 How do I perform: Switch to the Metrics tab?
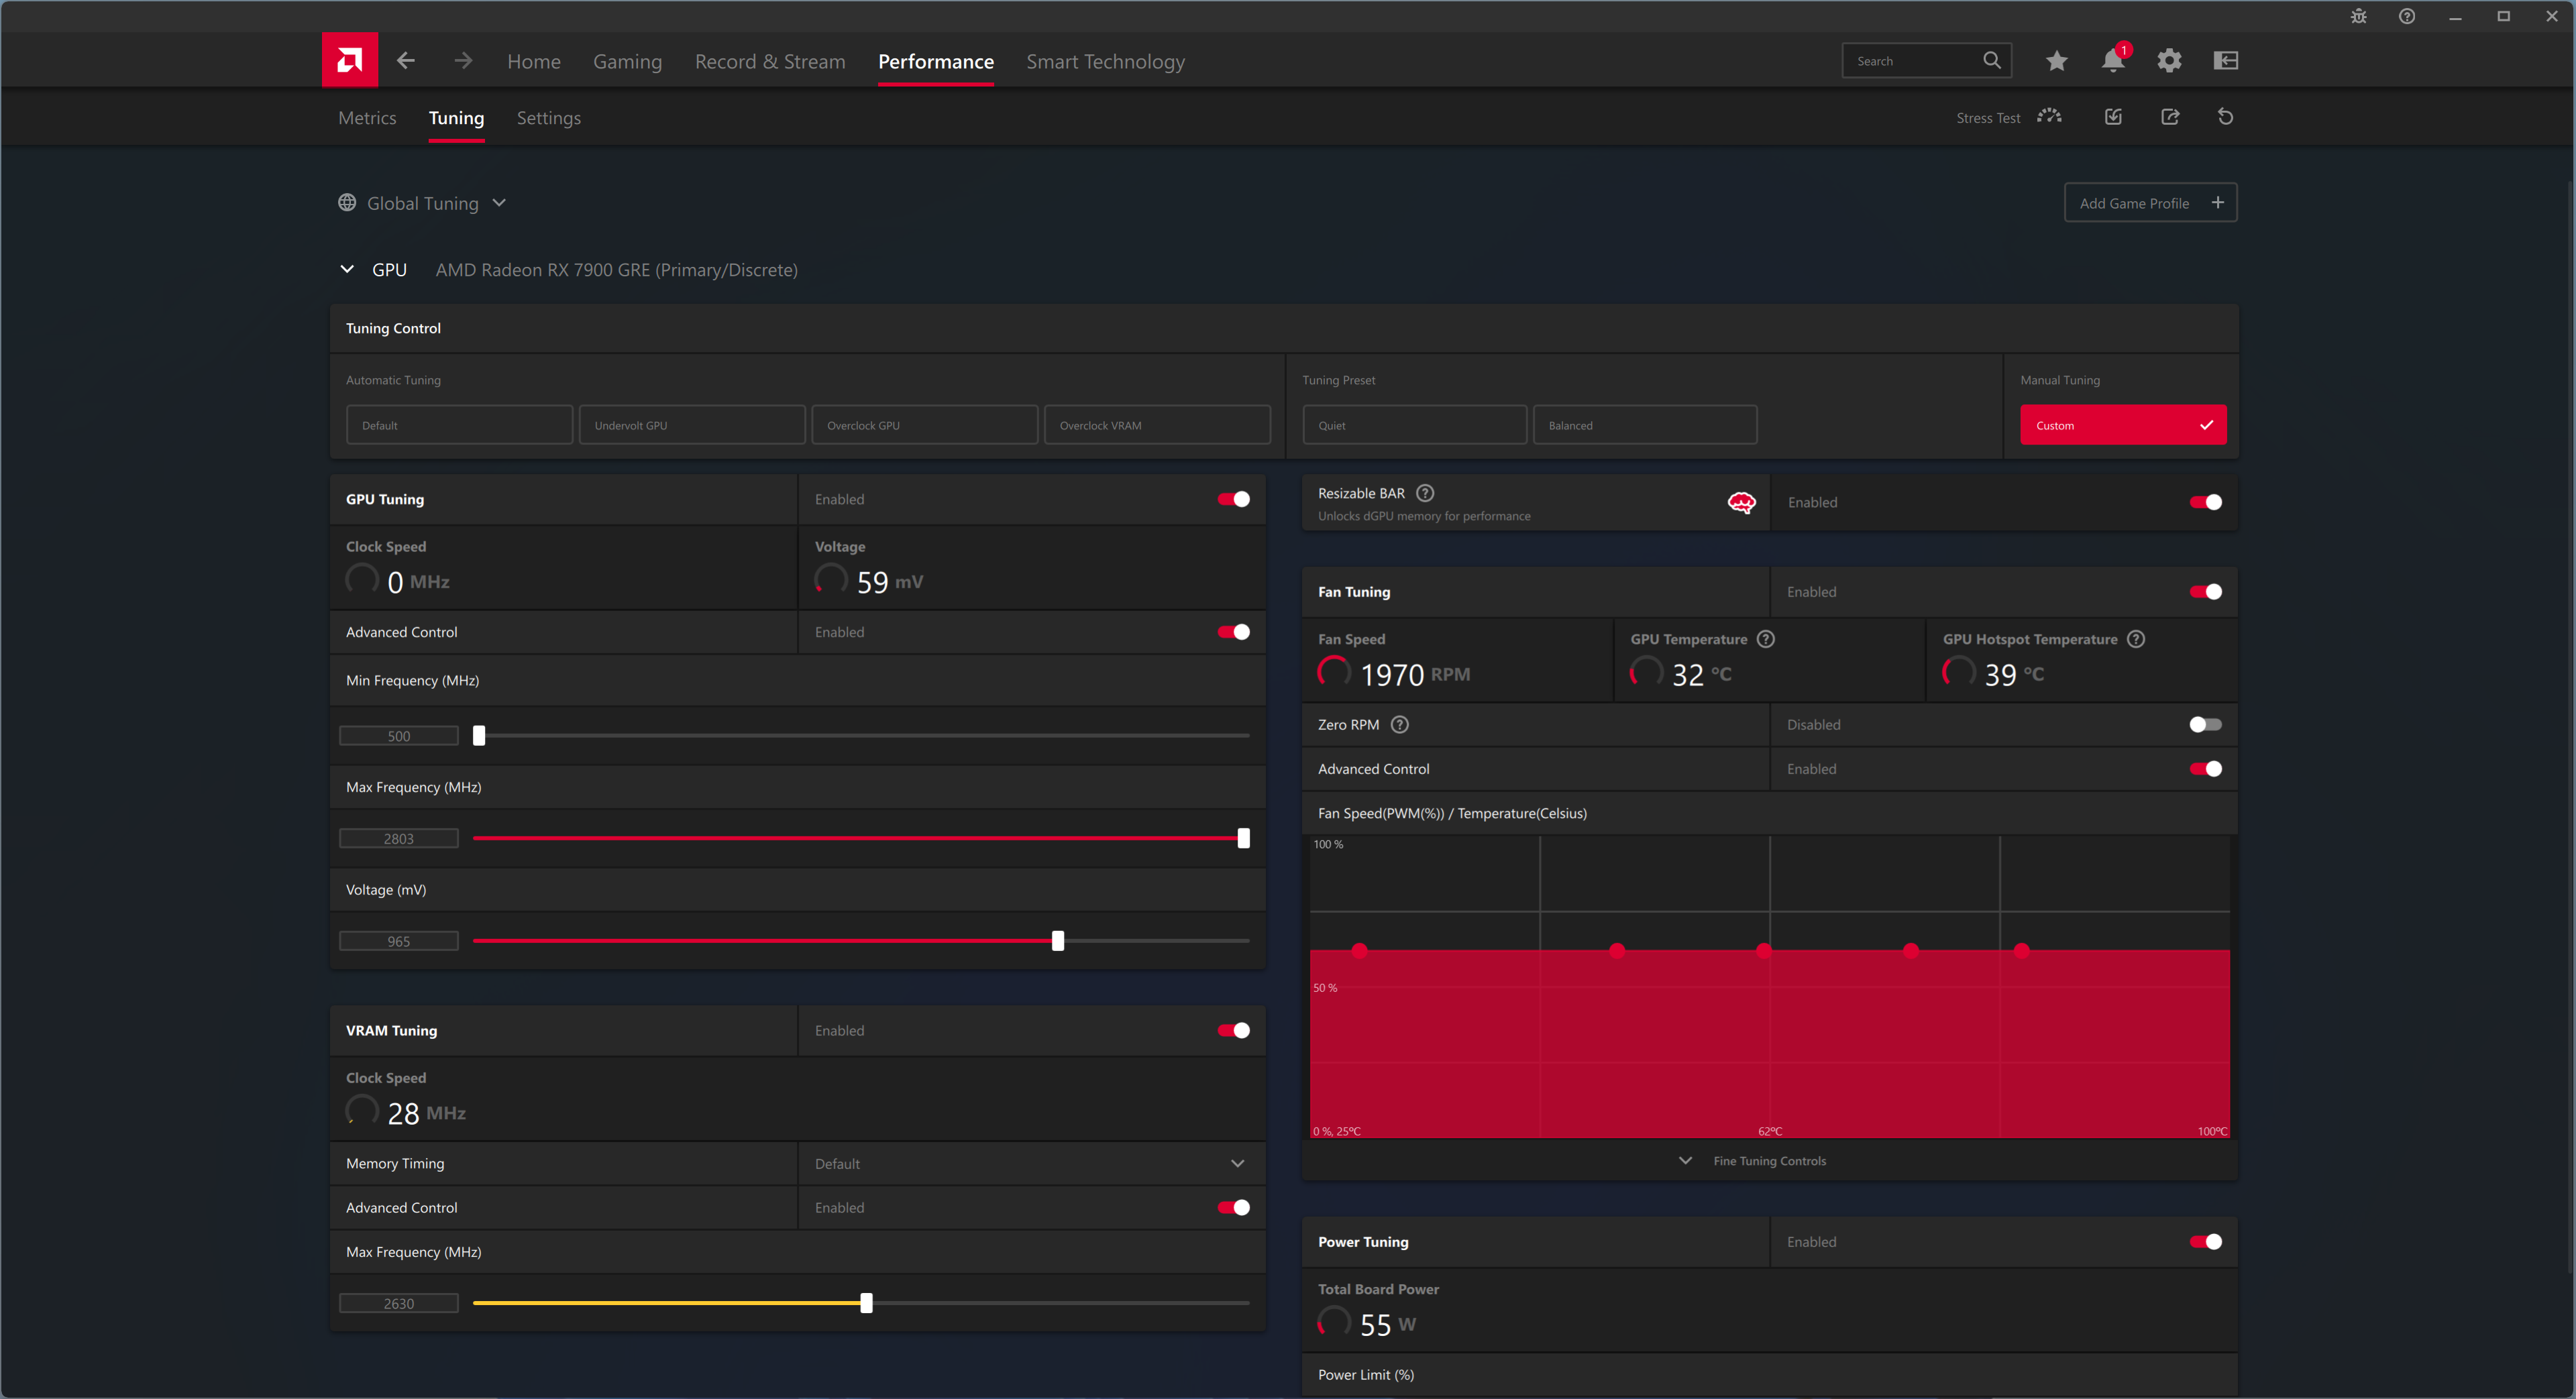(367, 118)
